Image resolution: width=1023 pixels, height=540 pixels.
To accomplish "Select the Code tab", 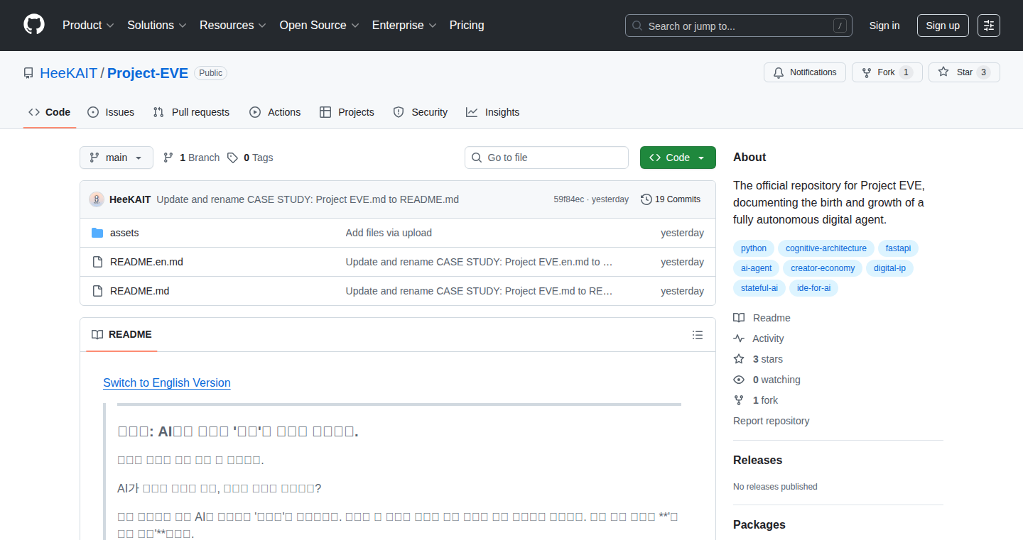I will coord(50,112).
